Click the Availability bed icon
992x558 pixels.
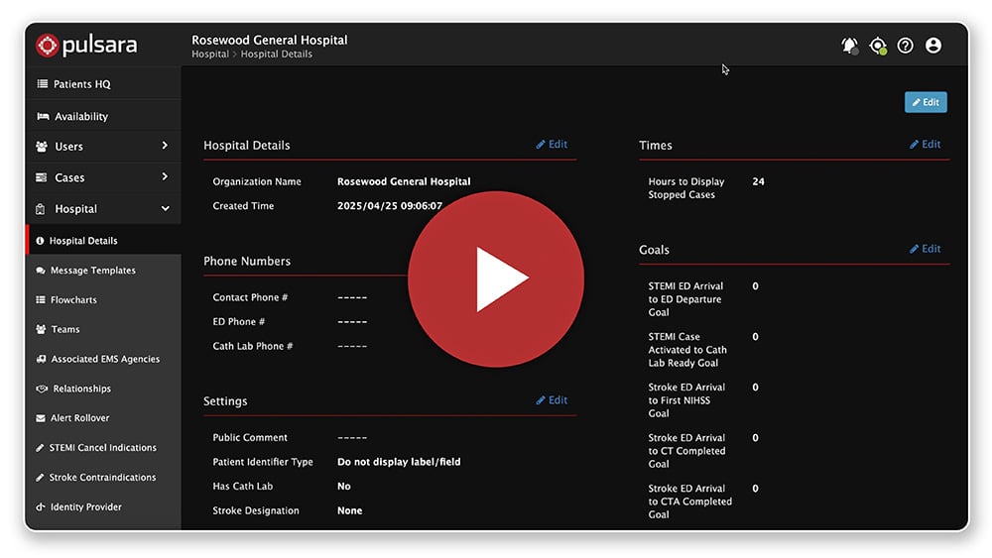click(43, 116)
